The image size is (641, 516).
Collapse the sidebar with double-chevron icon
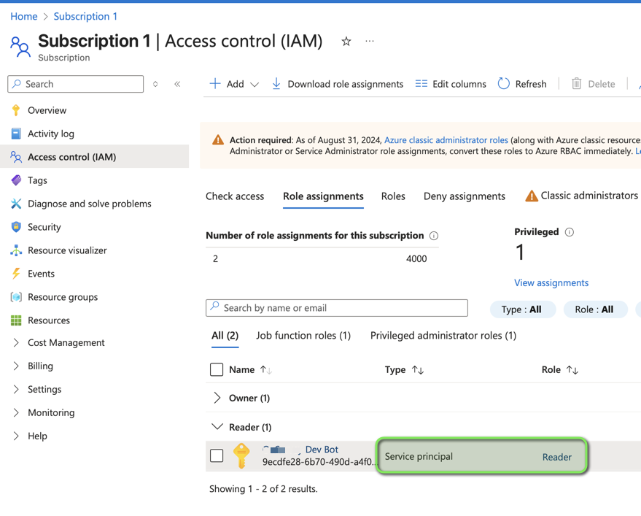(x=177, y=84)
